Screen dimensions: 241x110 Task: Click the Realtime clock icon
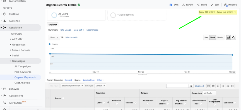[5, 14]
